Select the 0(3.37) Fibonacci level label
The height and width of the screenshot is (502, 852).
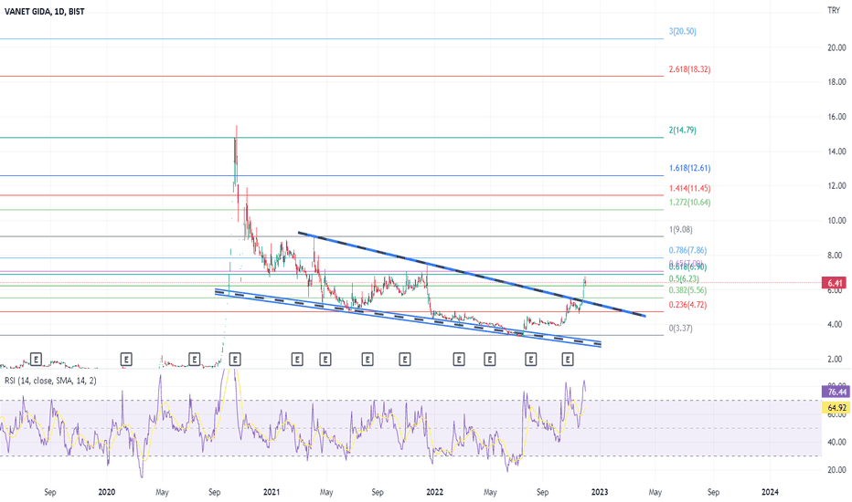pyautogui.click(x=681, y=329)
